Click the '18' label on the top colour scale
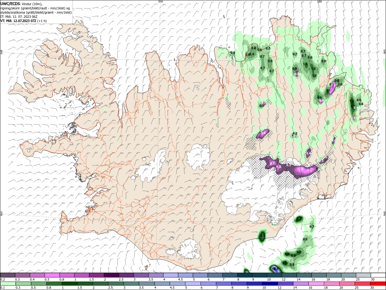The image size is (386, 290). (x=328, y=279)
